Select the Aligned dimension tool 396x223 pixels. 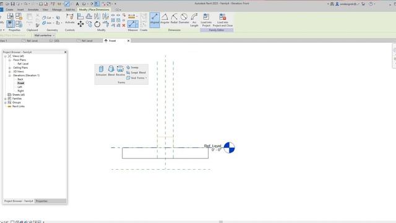point(155,20)
